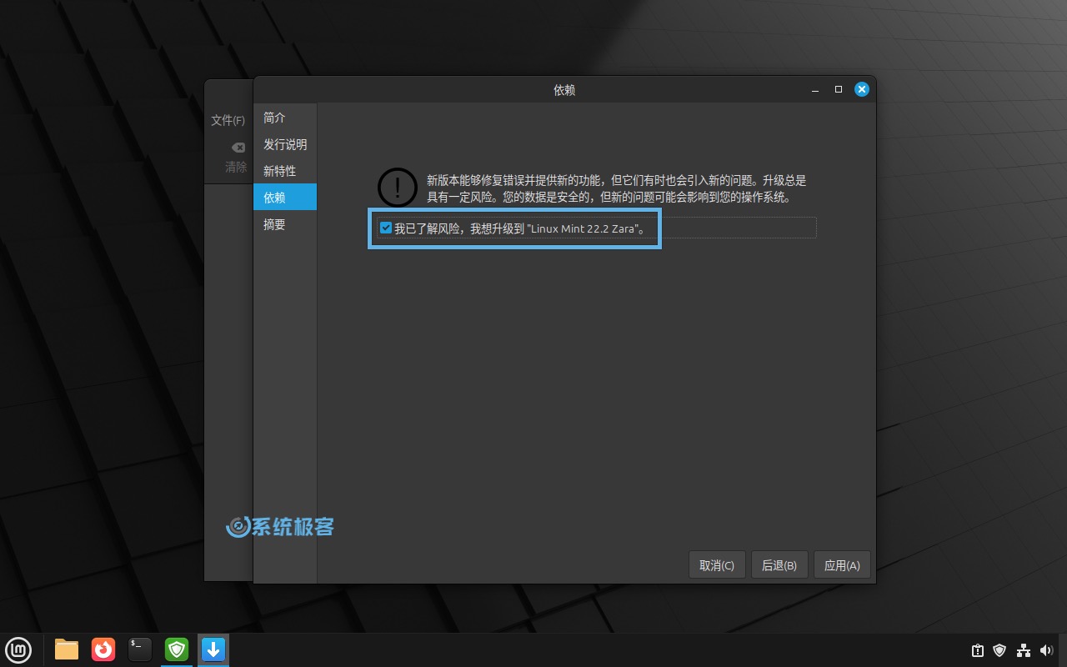The height and width of the screenshot is (667, 1067).
Task: Click the volume speaker tray icon
Action: (1047, 650)
